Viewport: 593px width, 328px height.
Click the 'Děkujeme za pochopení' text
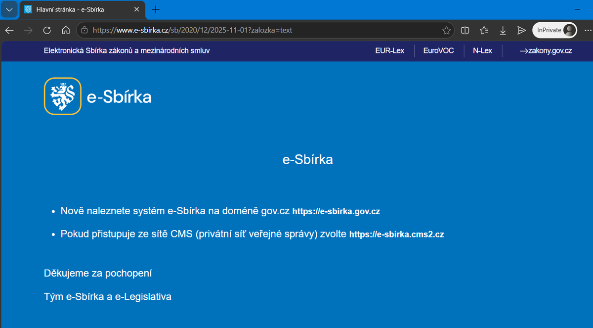point(98,273)
